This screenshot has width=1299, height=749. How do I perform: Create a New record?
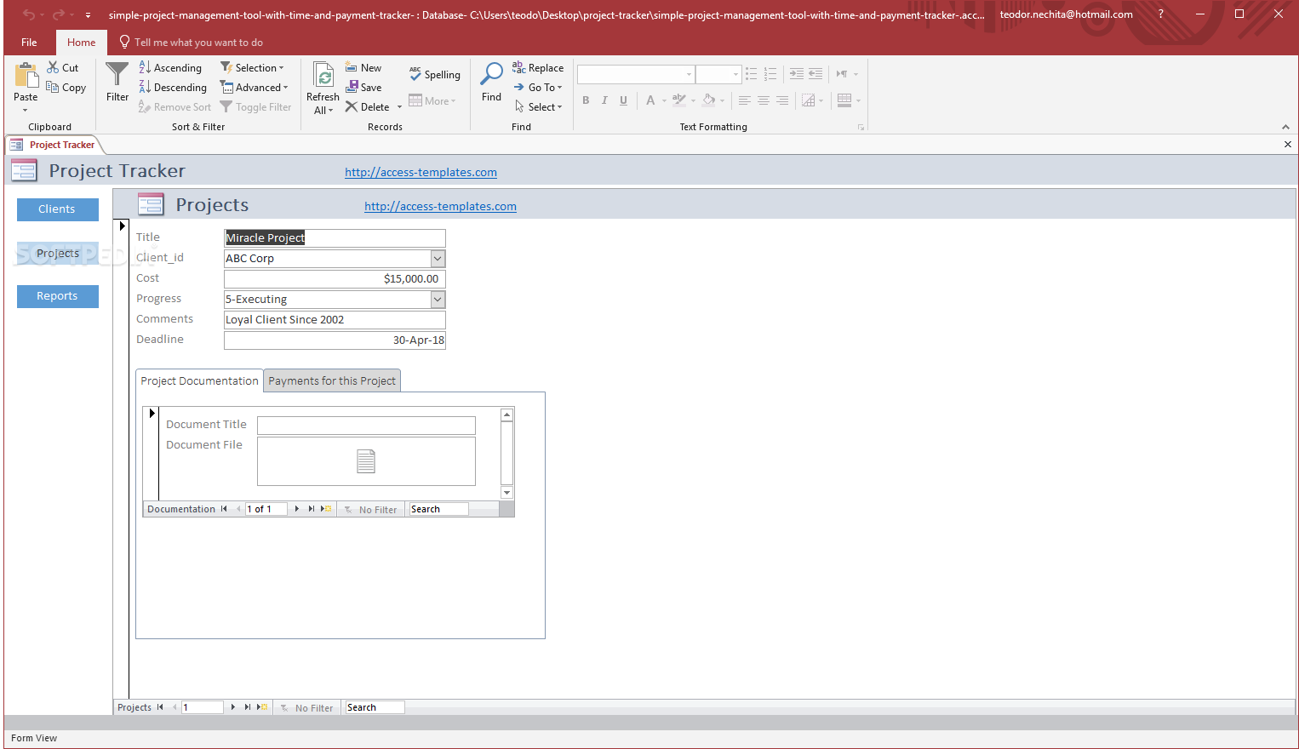coord(363,67)
